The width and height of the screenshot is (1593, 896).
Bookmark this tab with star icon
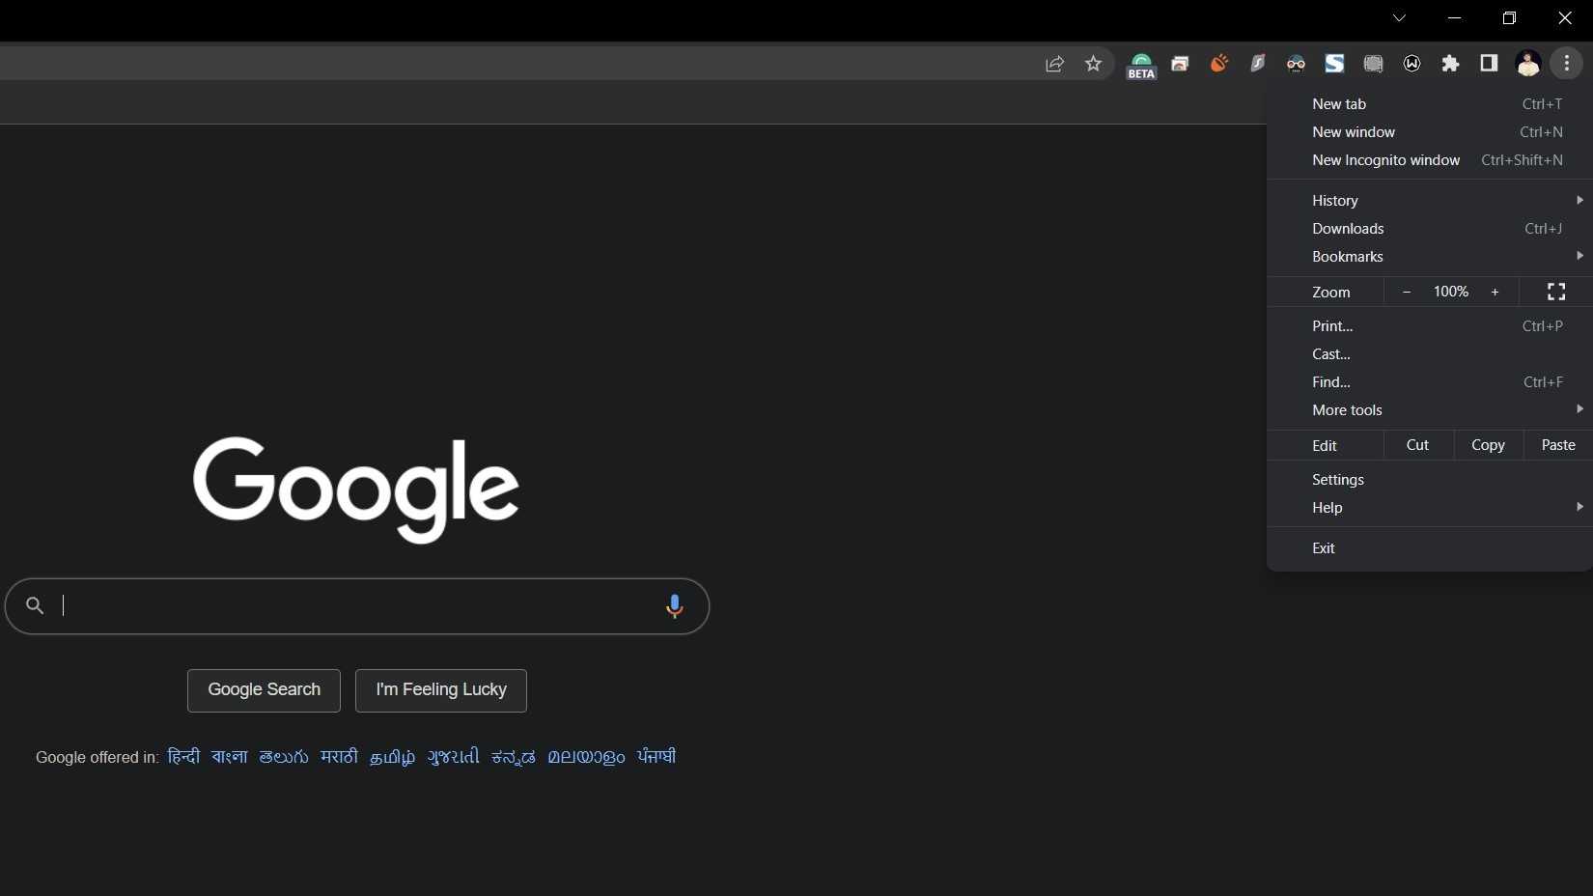click(1093, 64)
